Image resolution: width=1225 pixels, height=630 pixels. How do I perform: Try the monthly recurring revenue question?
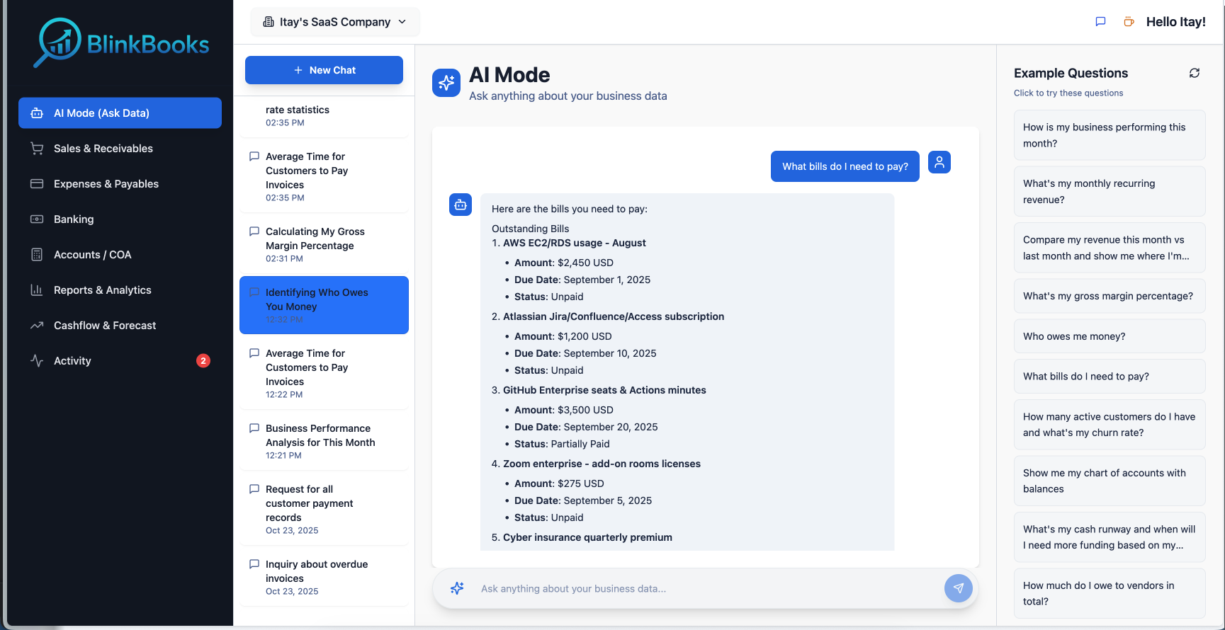1110,191
